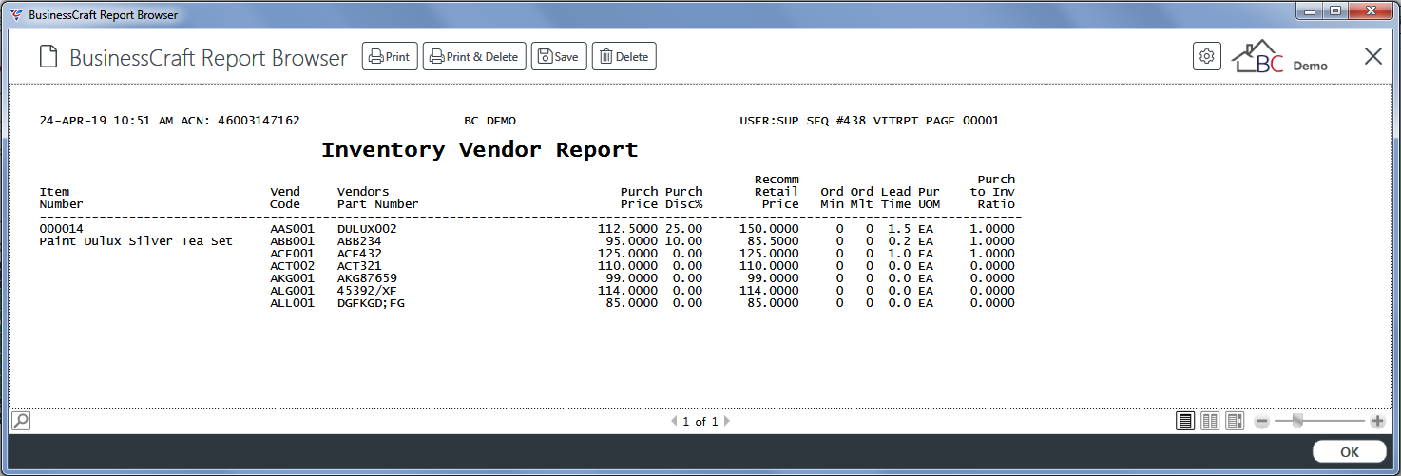Screen dimensions: 1401x476
Task: Click the Print button
Action: (x=390, y=57)
